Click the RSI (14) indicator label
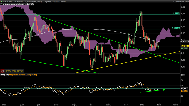The height and width of the screenshot is (106, 189). (4, 75)
